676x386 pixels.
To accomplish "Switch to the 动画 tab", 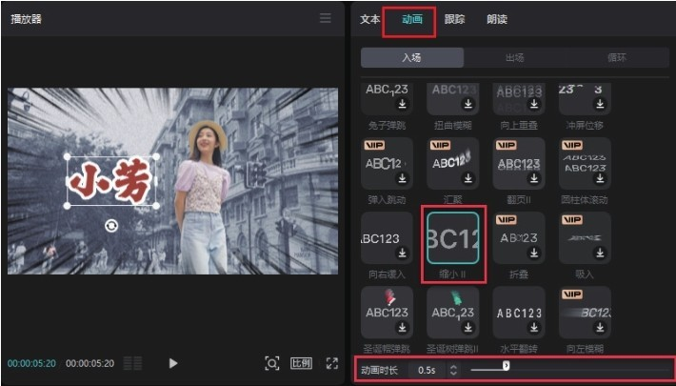I will click(412, 19).
